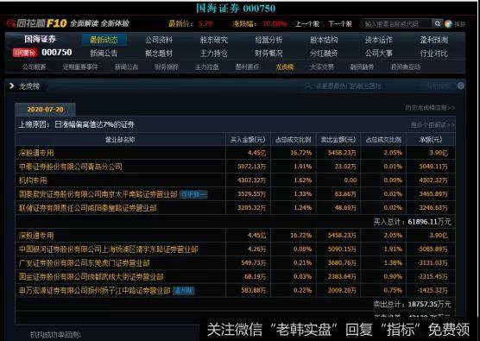
Task: Click the 3529.55万 buy amount cell
Action: [251, 194]
